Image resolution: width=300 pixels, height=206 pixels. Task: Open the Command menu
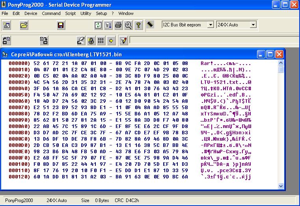(51, 13)
